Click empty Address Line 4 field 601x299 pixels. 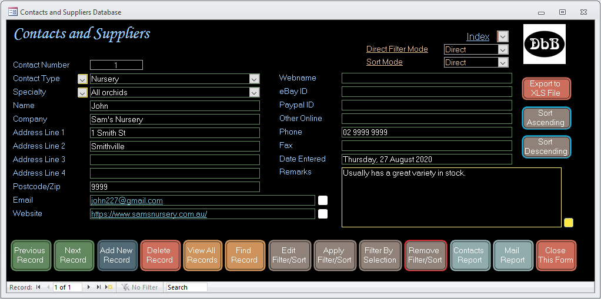click(175, 173)
